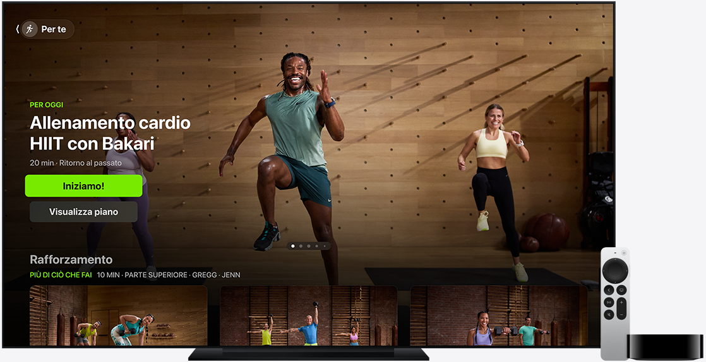
Task: Click the back chevron beside Per te
Action: (x=17, y=29)
